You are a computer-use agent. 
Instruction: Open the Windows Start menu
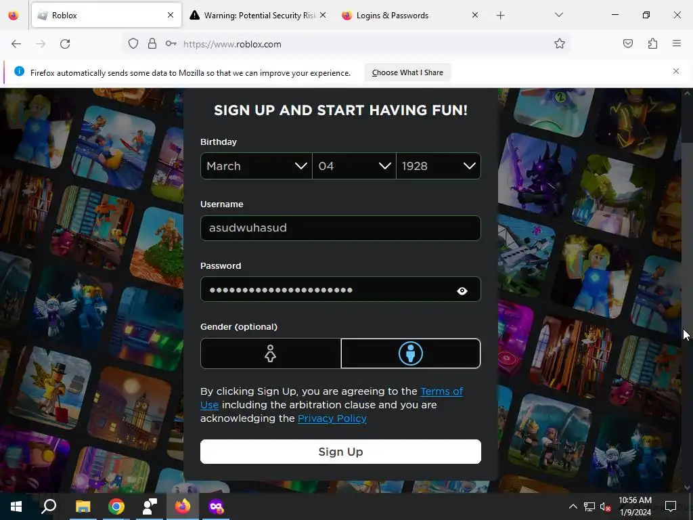tap(16, 506)
